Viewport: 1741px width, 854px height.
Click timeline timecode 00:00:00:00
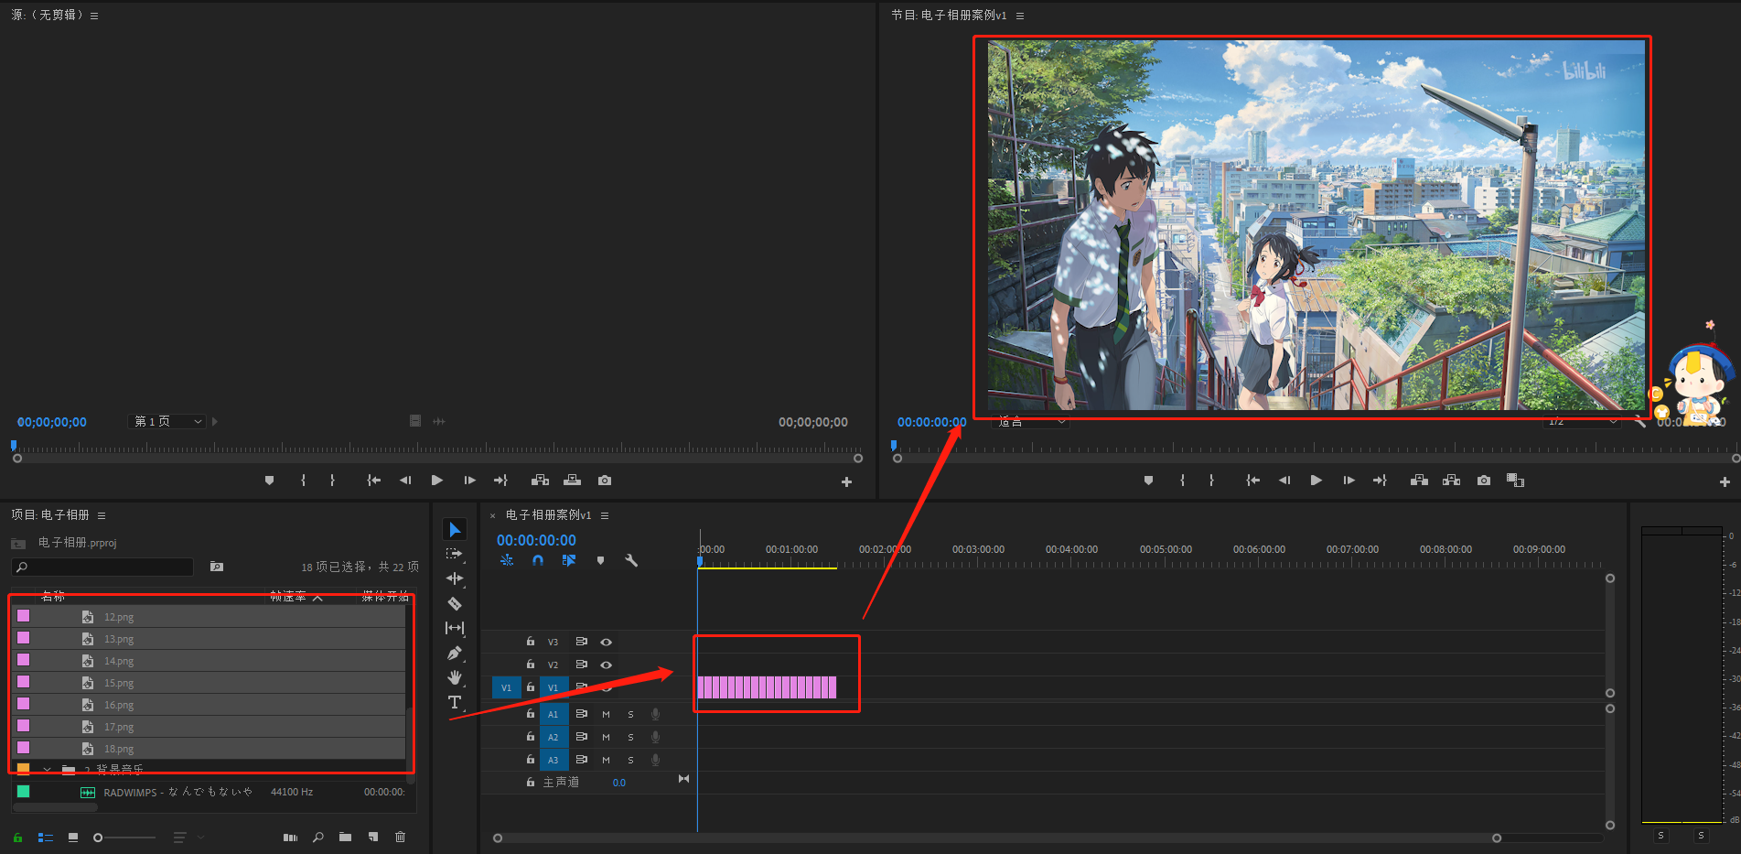click(x=536, y=540)
